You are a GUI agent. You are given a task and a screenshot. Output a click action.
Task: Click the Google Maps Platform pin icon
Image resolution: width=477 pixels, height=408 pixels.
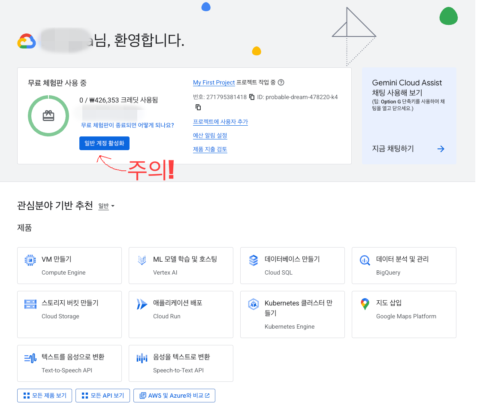pyautogui.click(x=365, y=304)
